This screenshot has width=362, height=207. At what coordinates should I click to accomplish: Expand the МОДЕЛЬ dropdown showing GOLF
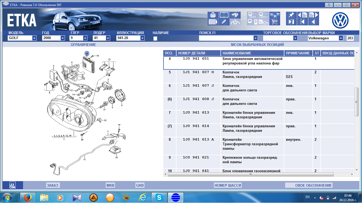(34, 38)
